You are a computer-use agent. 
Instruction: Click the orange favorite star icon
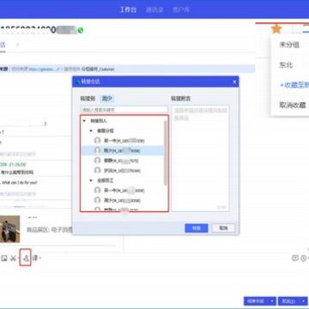pyautogui.click(x=276, y=29)
